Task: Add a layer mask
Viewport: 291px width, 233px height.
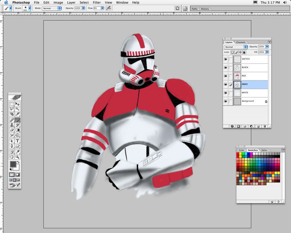Action: 239,126
